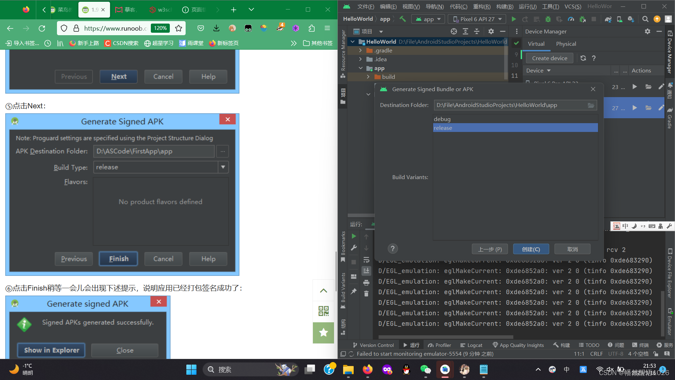Open the Profile app speedometer icon
This screenshot has width=675, height=380.
coord(571,19)
